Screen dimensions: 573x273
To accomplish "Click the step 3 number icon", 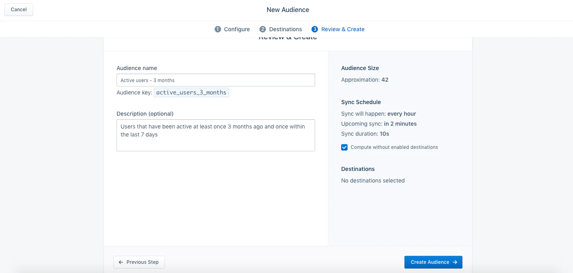I will pyautogui.click(x=315, y=29).
